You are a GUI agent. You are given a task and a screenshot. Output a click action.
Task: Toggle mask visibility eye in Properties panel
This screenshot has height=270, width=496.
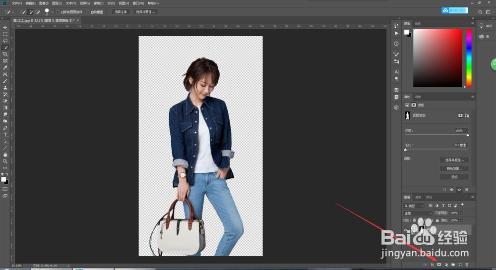click(x=459, y=189)
